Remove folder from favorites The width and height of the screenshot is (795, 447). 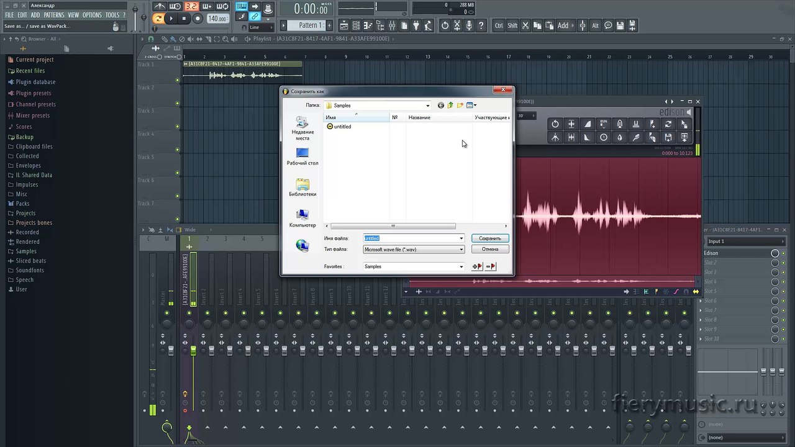pyautogui.click(x=491, y=266)
